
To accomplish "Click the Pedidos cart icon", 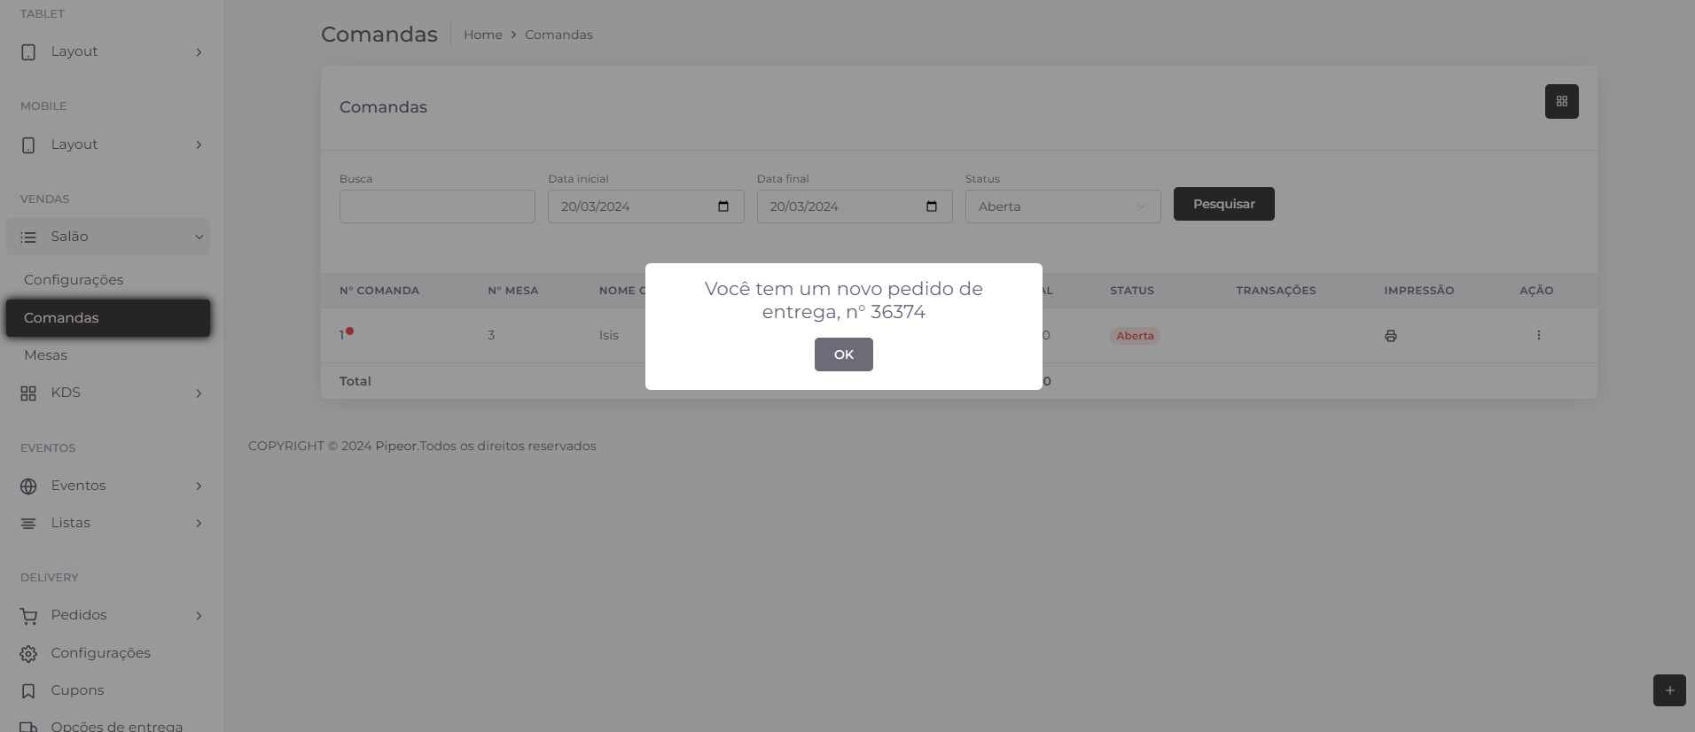I will [x=28, y=616].
